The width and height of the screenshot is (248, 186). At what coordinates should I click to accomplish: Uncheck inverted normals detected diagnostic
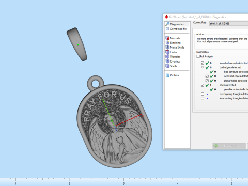click(x=203, y=63)
